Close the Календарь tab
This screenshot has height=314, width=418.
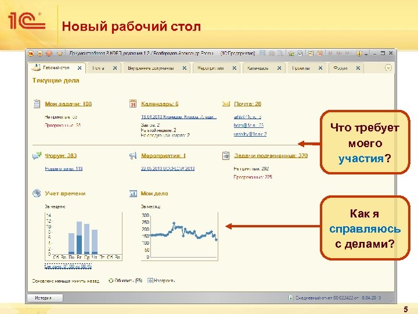click(x=279, y=68)
